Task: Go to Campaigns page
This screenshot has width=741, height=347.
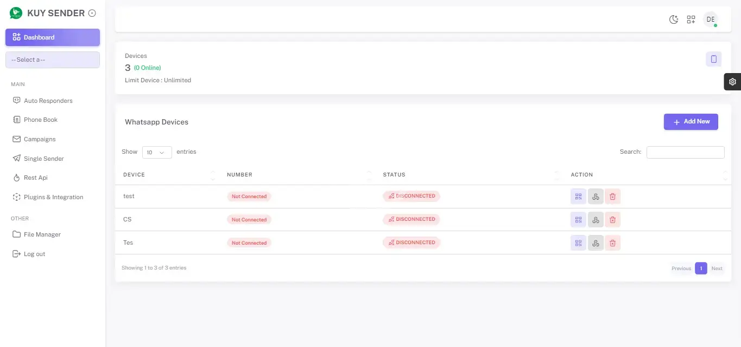Action: click(x=40, y=139)
